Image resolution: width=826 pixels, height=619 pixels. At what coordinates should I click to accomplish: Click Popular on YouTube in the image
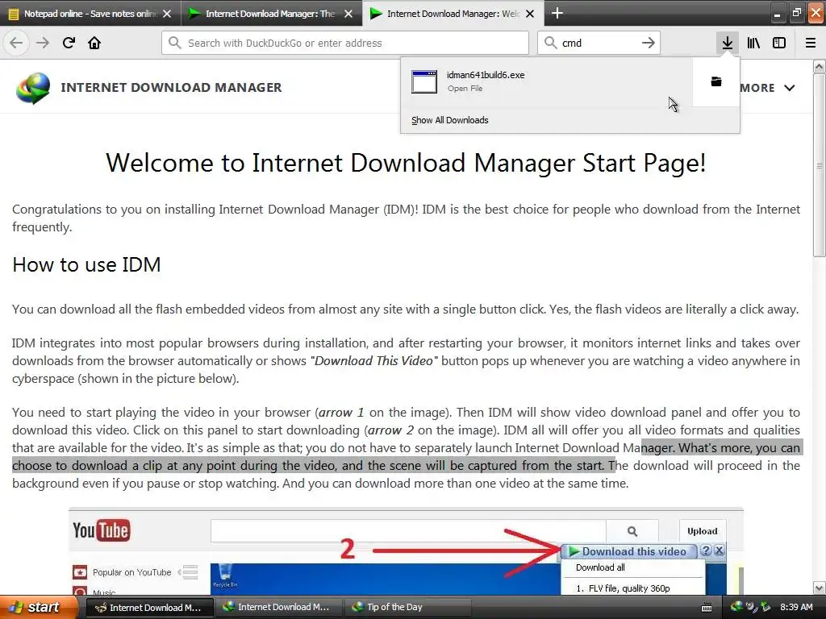pyautogui.click(x=131, y=572)
